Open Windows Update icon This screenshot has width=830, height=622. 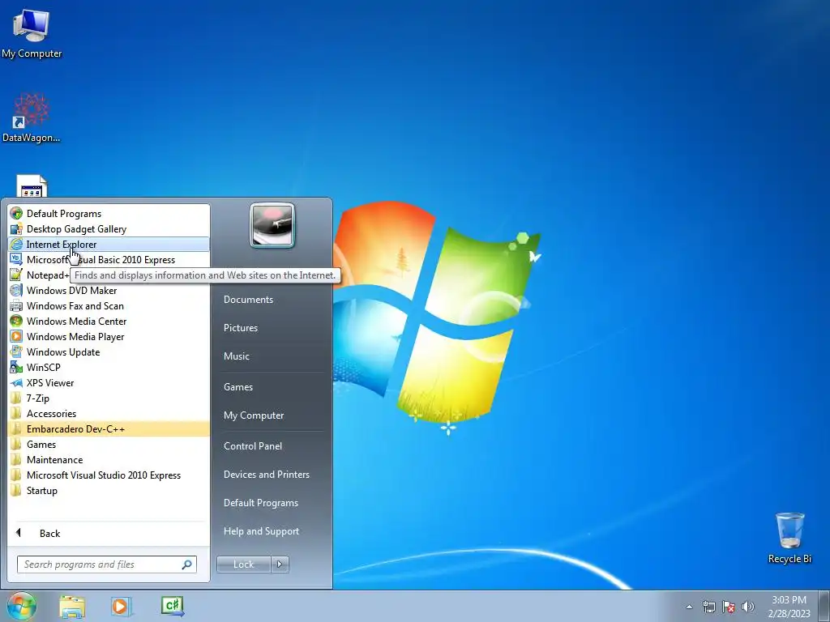pos(16,351)
